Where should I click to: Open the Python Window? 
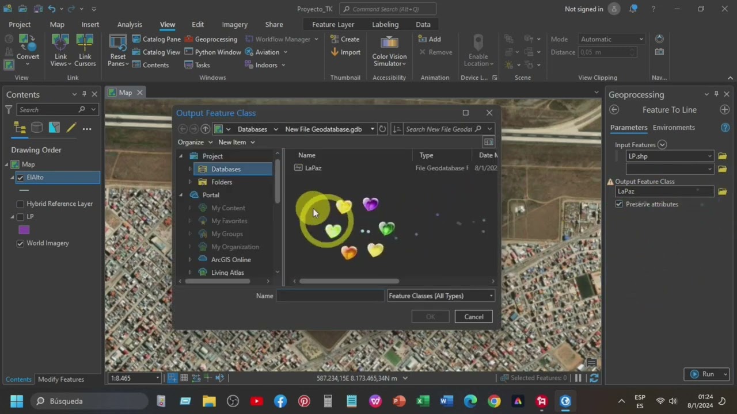pos(212,52)
